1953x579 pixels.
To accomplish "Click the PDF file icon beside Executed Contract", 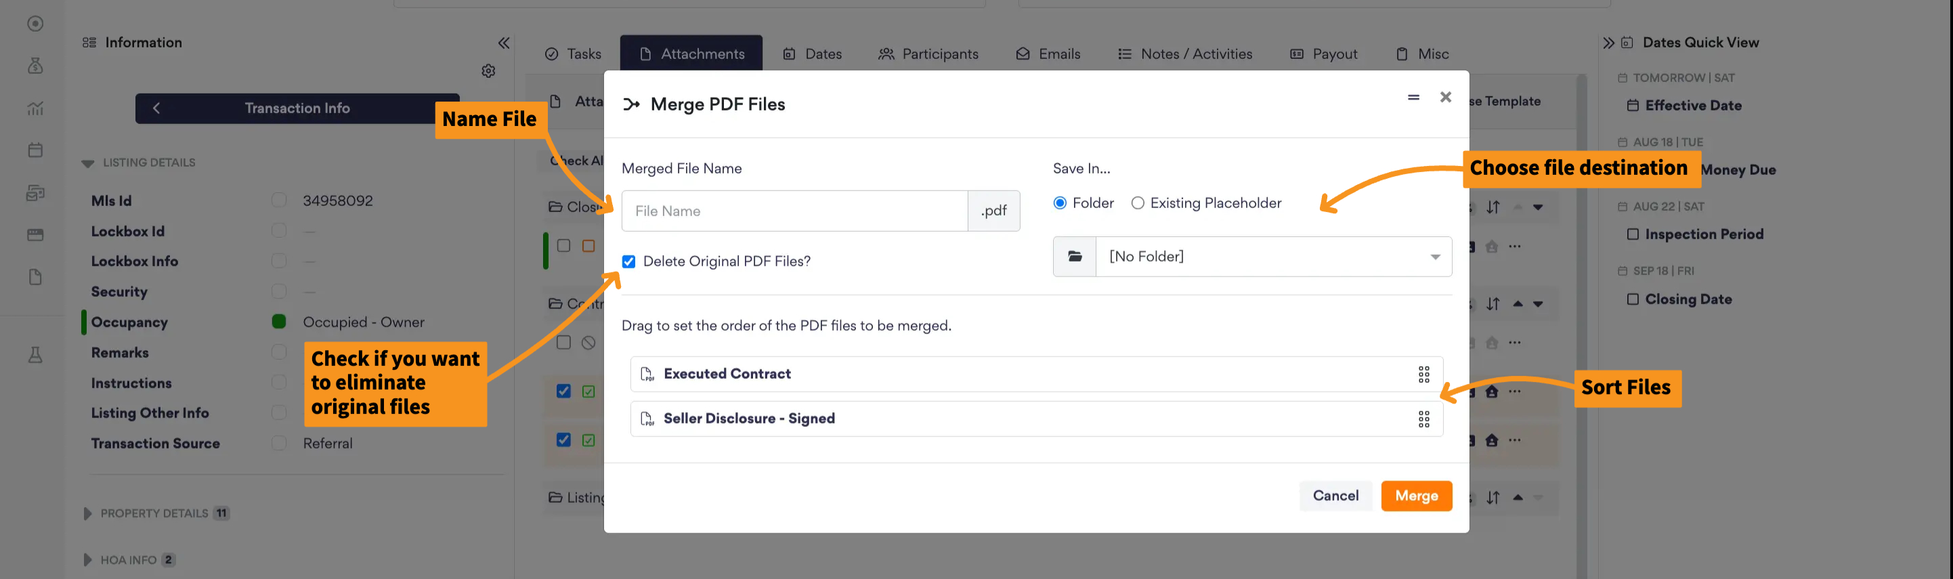I will click(647, 374).
